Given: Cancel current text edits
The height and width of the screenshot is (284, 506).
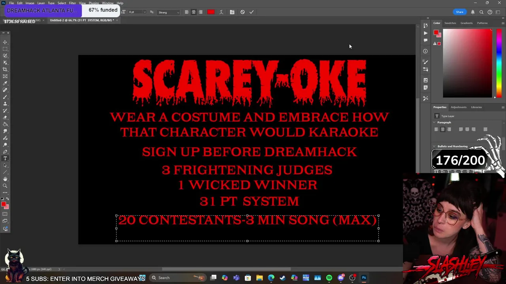Looking at the screenshot, I should 242,12.
